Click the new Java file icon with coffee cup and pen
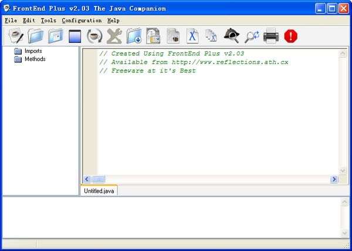This screenshot has height=251, width=352. (16, 36)
